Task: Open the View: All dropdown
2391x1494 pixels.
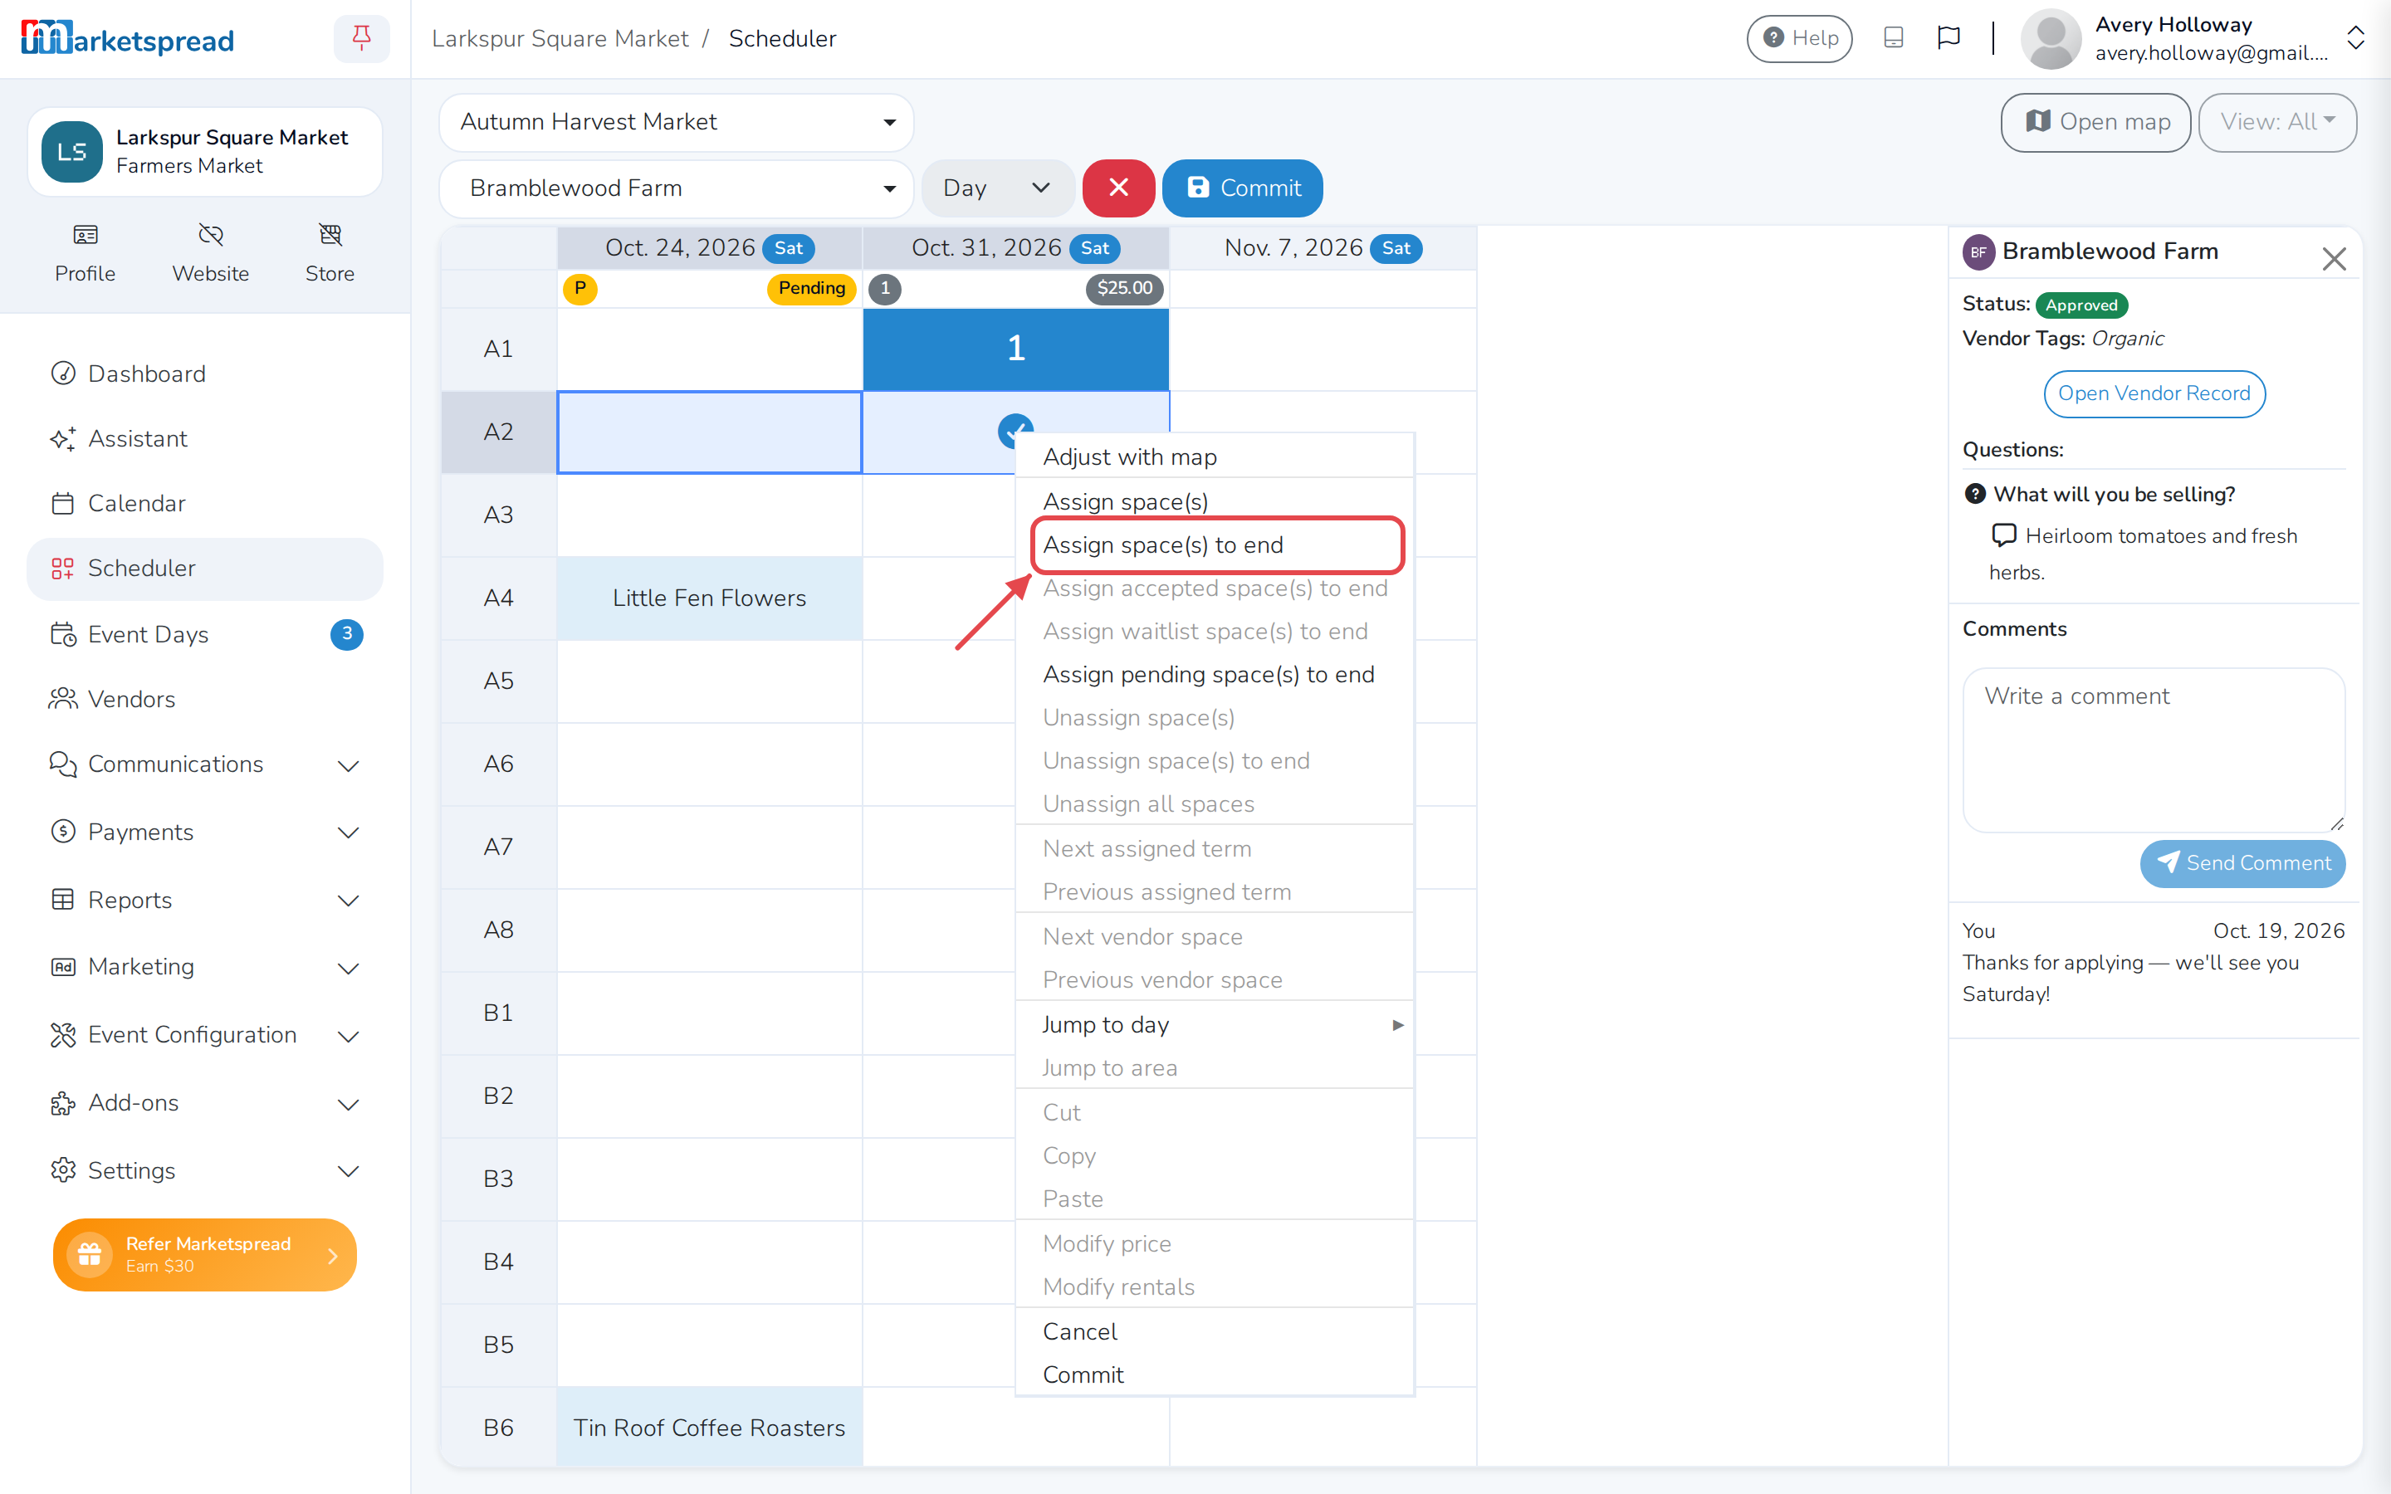Action: [2276, 121]
